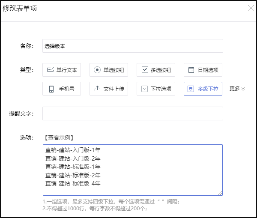
Task: Select the 文件上传 type option
Action: (x=109, y=89)
